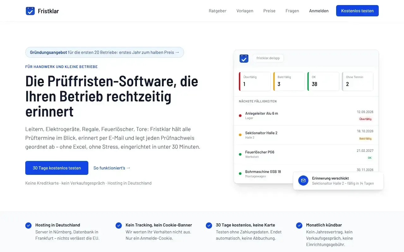Image resolution: width=404 pixels, height=252 pixels.
Task: Click the envelope icon in the reminder notification
Action: pos(303,180)
